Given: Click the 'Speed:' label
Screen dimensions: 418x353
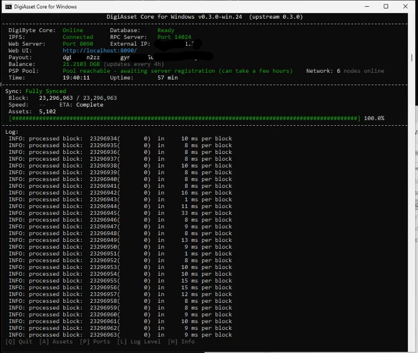Looking at the screenshot, I should (19, 105).
